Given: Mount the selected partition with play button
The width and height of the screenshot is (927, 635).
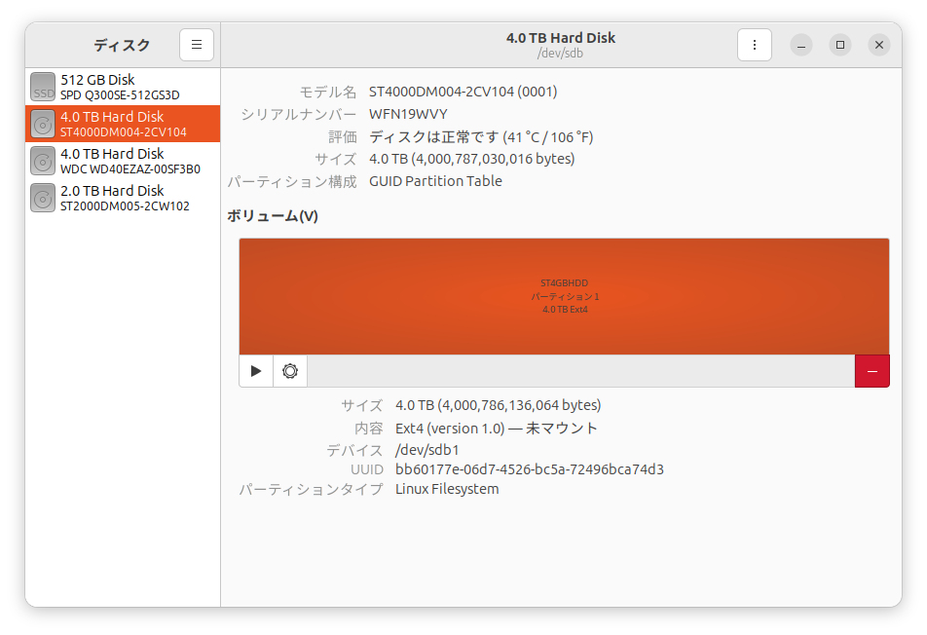Looking at the screenshot, I should (256, 371).
